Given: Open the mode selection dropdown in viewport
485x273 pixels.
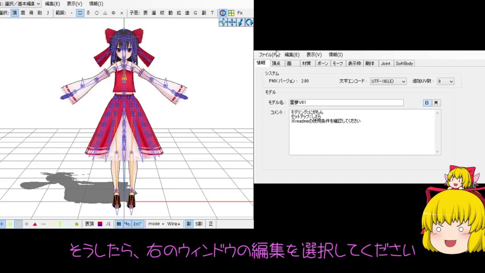Looking at the screenshot, I should (20, 4).
